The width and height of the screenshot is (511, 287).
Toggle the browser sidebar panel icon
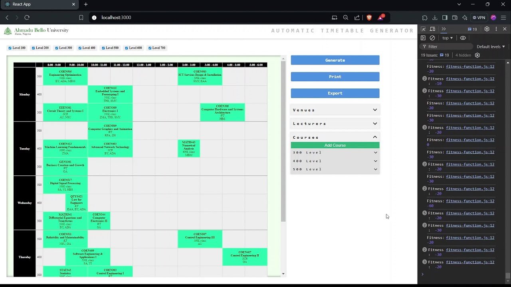click(x=445, y=18)
